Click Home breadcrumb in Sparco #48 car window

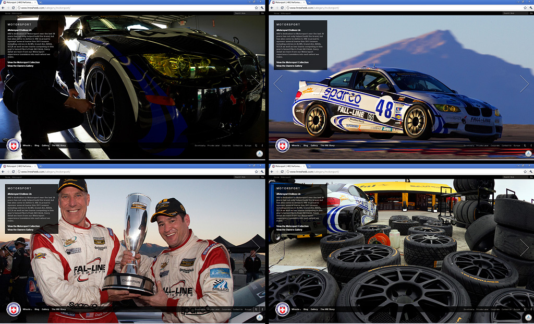pos(276,13)
